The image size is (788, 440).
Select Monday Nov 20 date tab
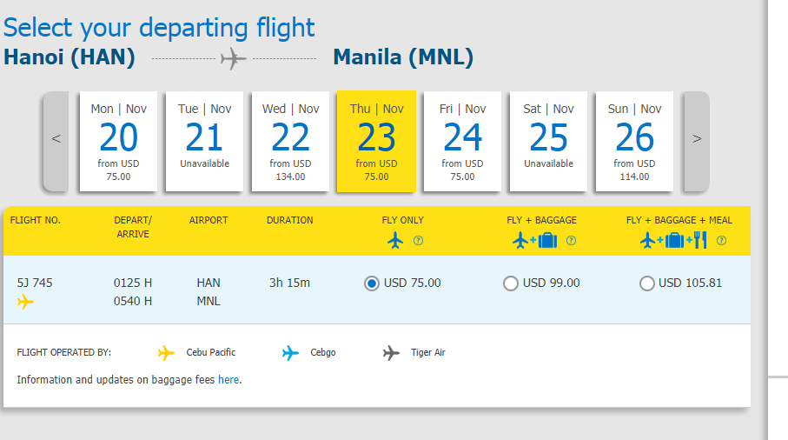118,140
